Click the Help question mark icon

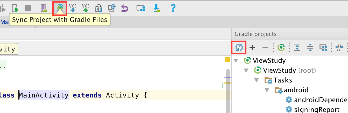click(x=173, y=8)
